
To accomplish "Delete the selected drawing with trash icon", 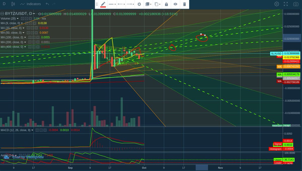I will (184, 4).
